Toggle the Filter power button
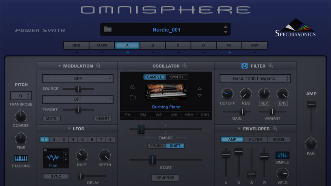Image resolution: width=331 pixels, height=186 pixels. (245, 66)
